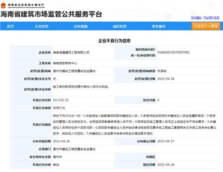Image resolution: width=223 pixels, height=172 pixels.
Task: Click the 不良行为代码 label
Action: pyautogui.click(x=41, y=100)
